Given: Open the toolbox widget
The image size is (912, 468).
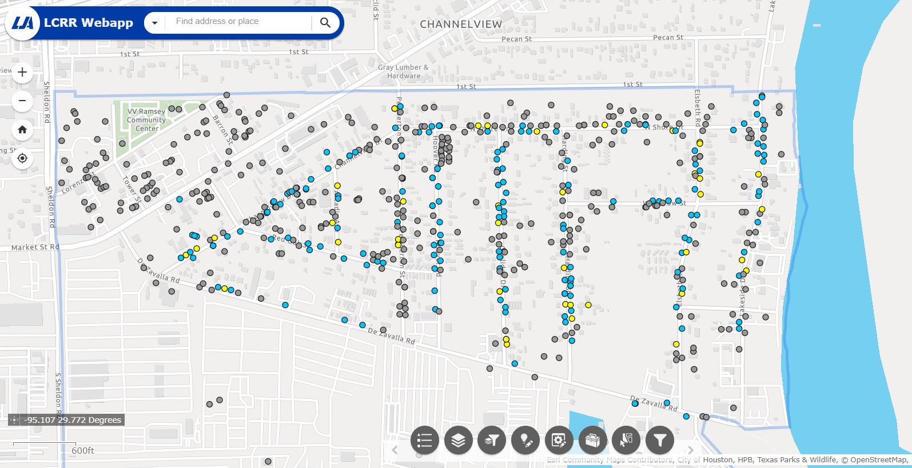Looking at the screenshot, I should point(592,441).
